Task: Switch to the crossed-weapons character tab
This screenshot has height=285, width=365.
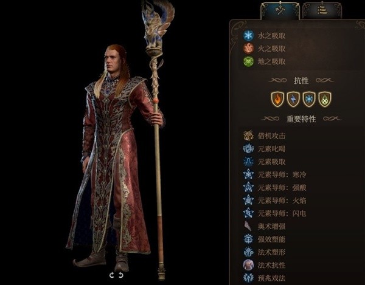Action: (280, 10)
